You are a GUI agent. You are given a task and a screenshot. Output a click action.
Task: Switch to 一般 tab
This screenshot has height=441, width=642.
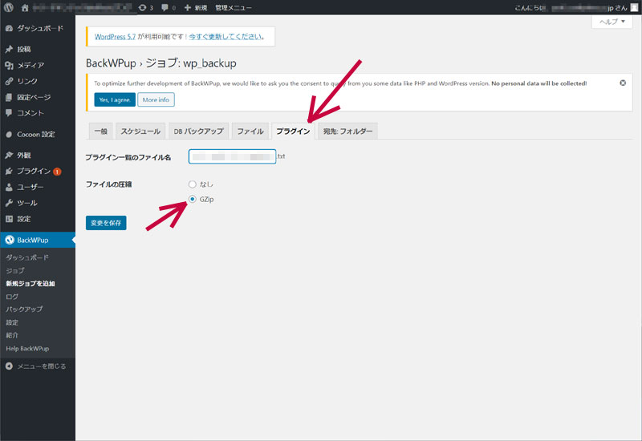point(101,131)
